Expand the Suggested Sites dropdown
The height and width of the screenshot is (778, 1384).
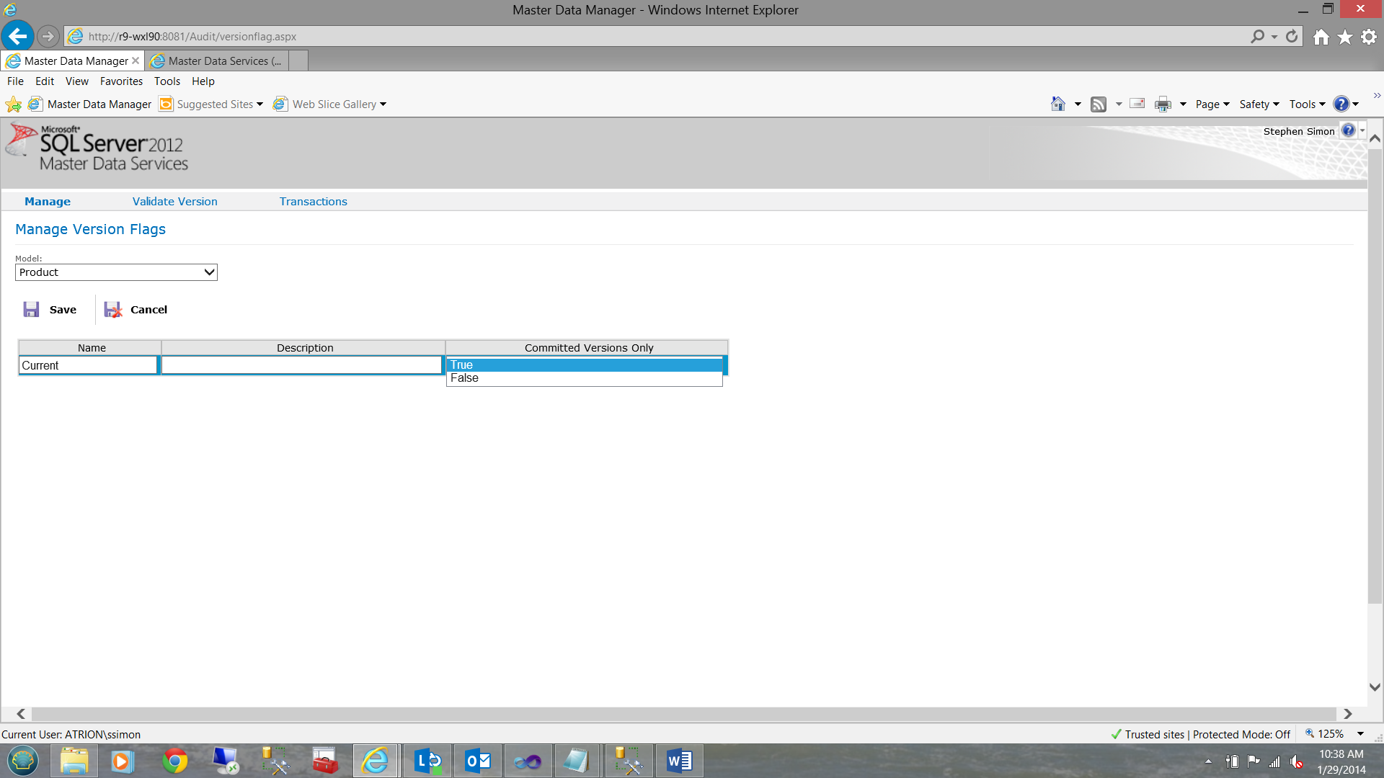click(259, 104)
